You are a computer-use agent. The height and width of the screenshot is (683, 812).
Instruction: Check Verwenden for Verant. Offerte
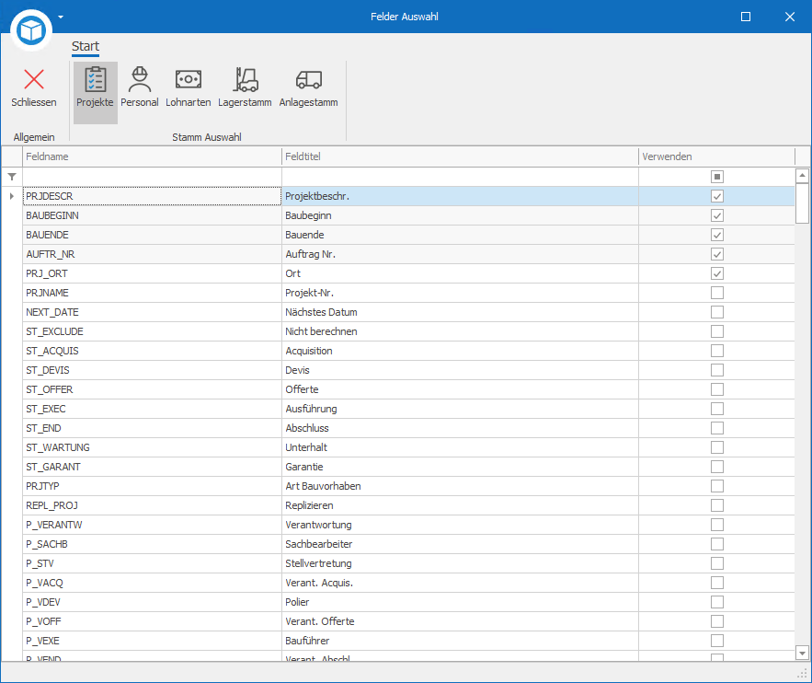point(717,622)
